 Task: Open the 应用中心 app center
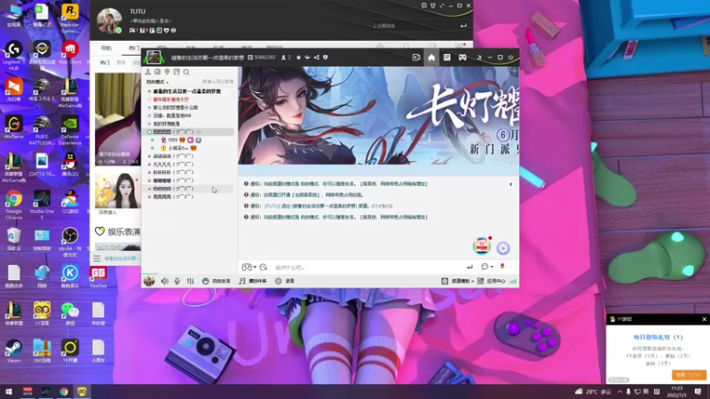(x=492, y=281)
